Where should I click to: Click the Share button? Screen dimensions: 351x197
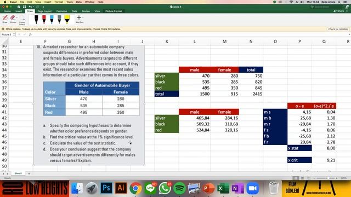339,11
